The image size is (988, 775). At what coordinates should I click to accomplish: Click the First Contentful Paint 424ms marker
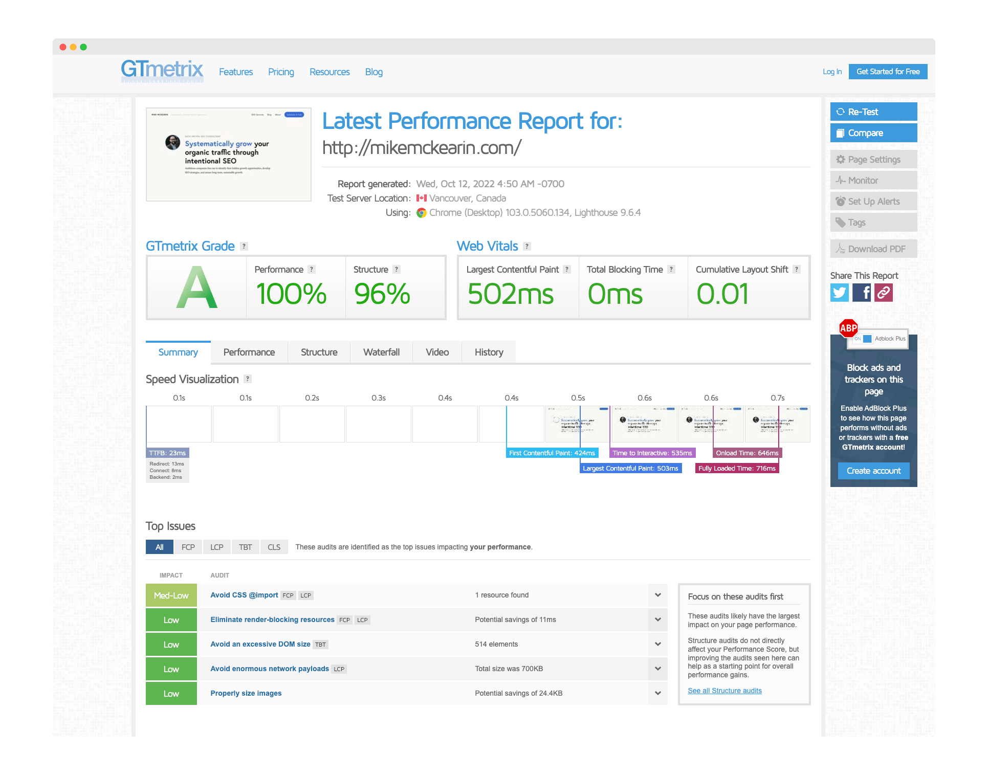552,453
